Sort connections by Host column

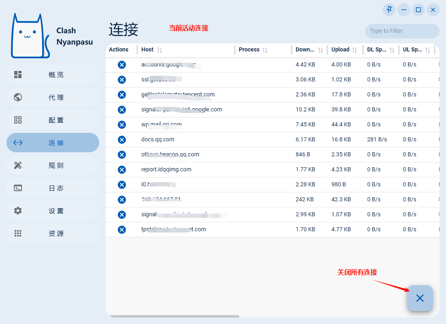[160, 50]
